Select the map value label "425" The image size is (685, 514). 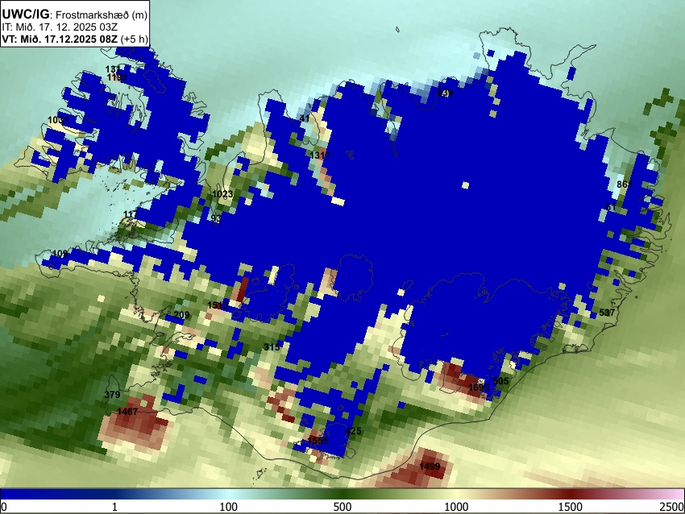(x=354, y=432)
